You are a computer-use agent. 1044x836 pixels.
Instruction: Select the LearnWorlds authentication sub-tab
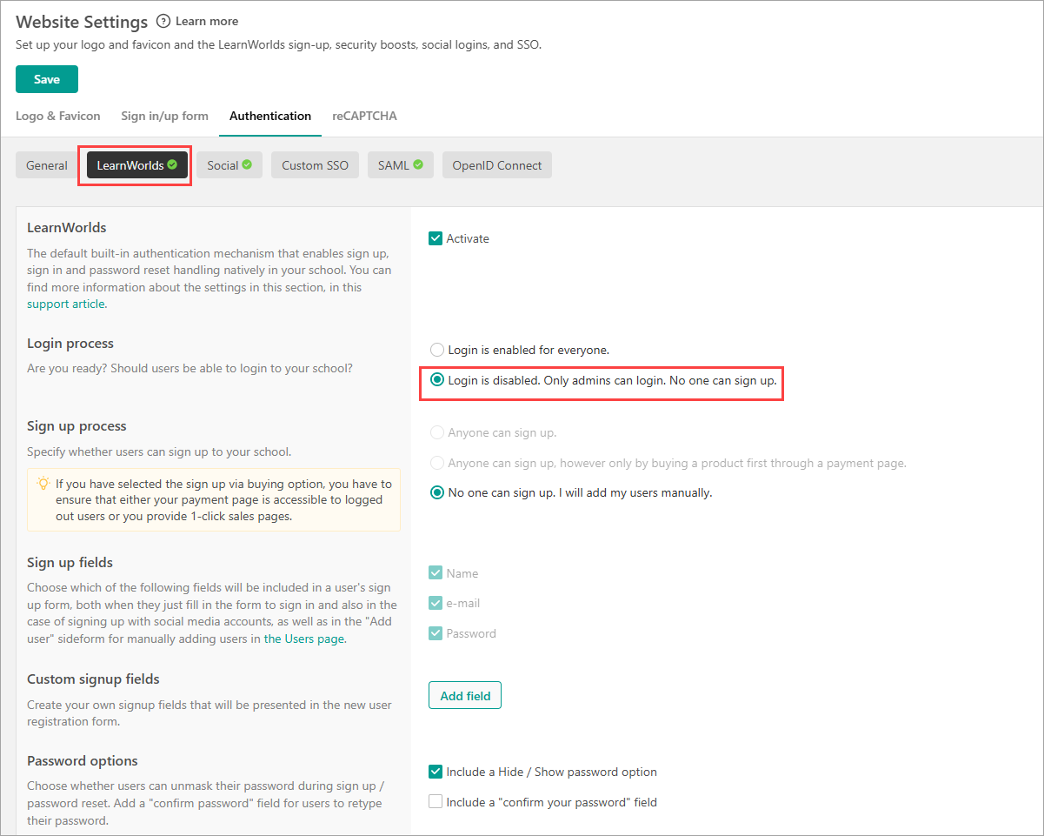[137, 165]
